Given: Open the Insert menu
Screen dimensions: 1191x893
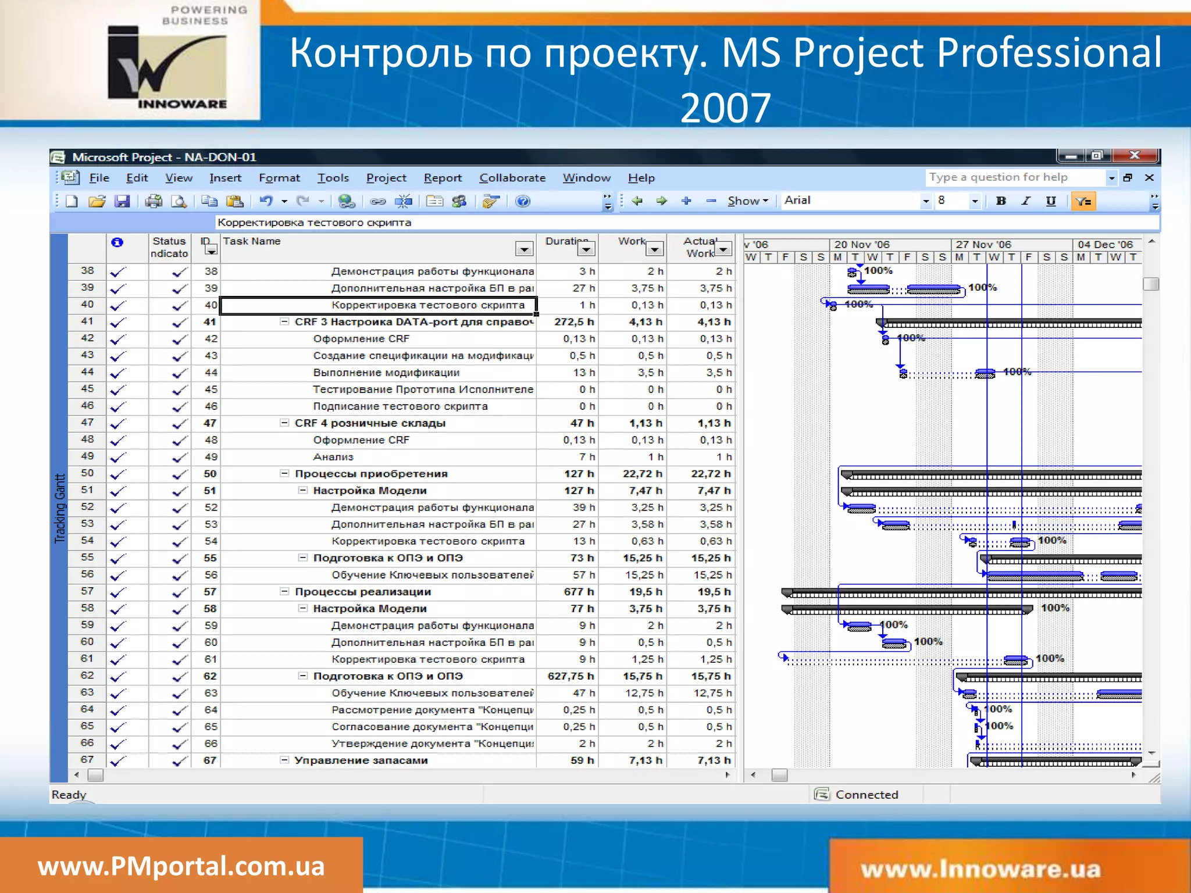Looking at the screenshot, I should pyautogui.click(x=225, y=177).
